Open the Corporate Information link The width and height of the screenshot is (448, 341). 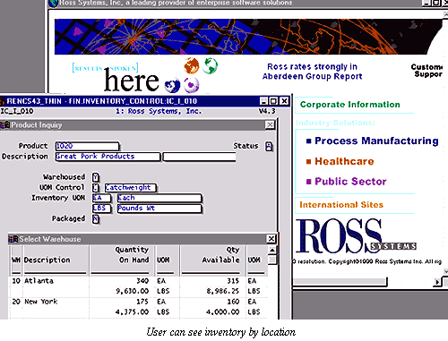(349, 105)
